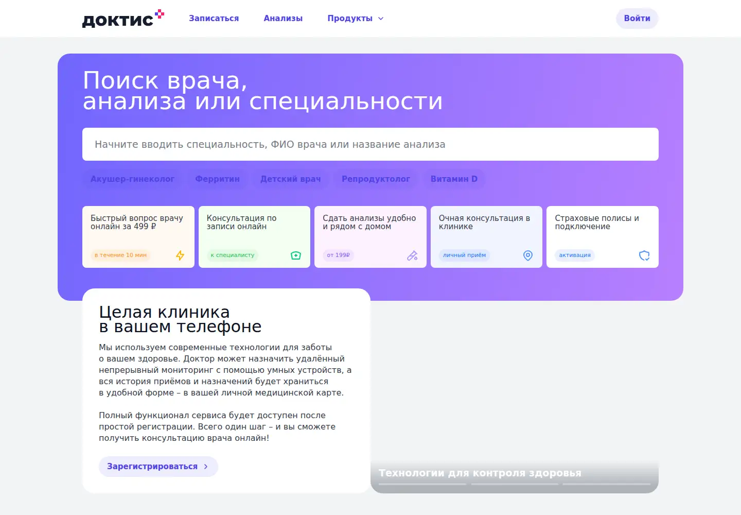Click the активация tag
The height and width of the screenshot is (515, 741).
(575, 255)
